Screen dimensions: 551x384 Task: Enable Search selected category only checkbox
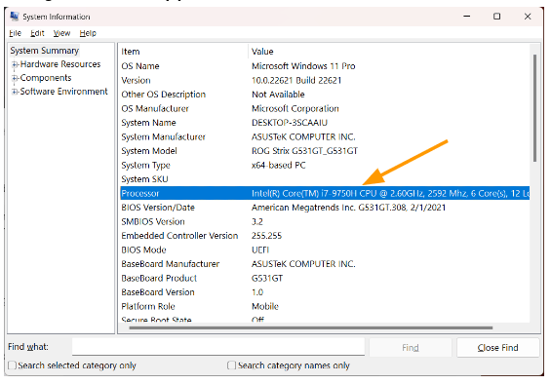tap(13, 365)
